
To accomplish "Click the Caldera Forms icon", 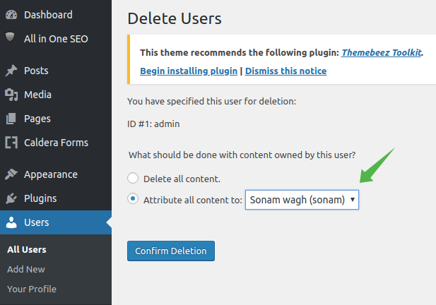I will (x=11, y=143).
